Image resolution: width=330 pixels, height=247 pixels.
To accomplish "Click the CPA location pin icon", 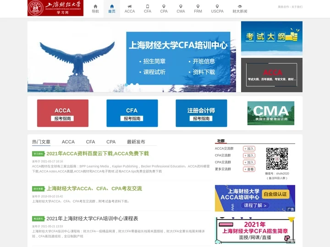I will click(x=164, y=6).
